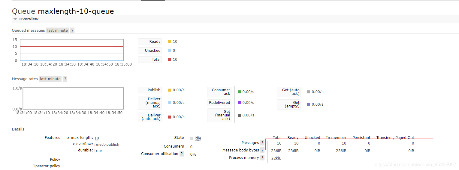Screen dimensions: 459x170
Task: Click the Consumer ack label
Action: tap(219, 92)
